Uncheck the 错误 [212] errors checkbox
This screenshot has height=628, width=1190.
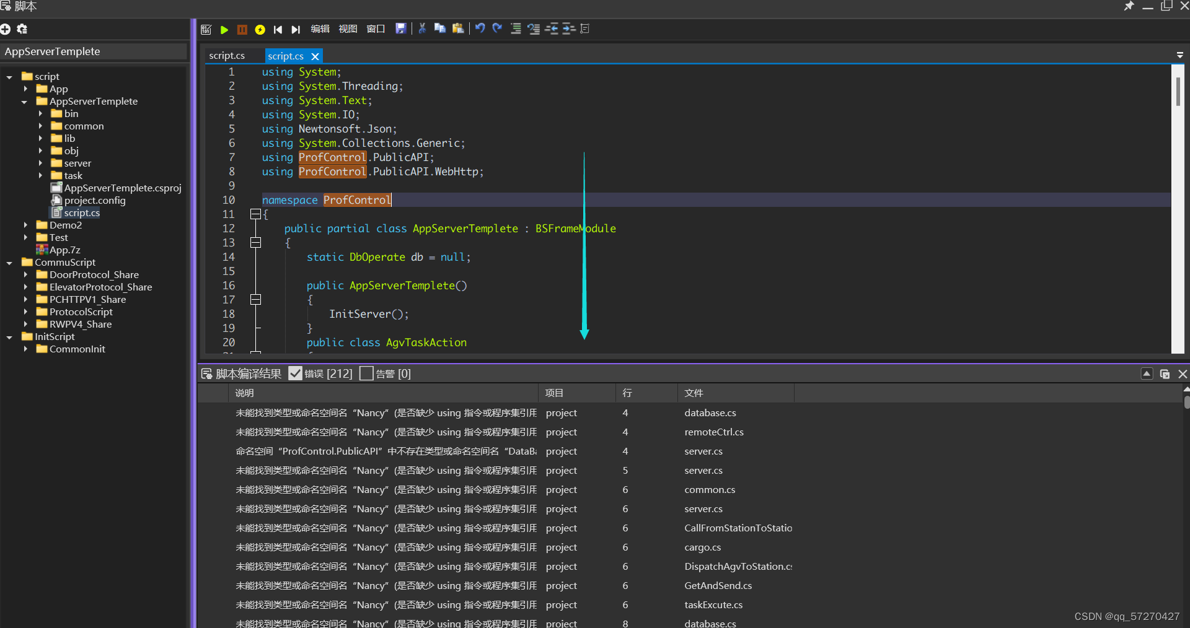[296, 373]
